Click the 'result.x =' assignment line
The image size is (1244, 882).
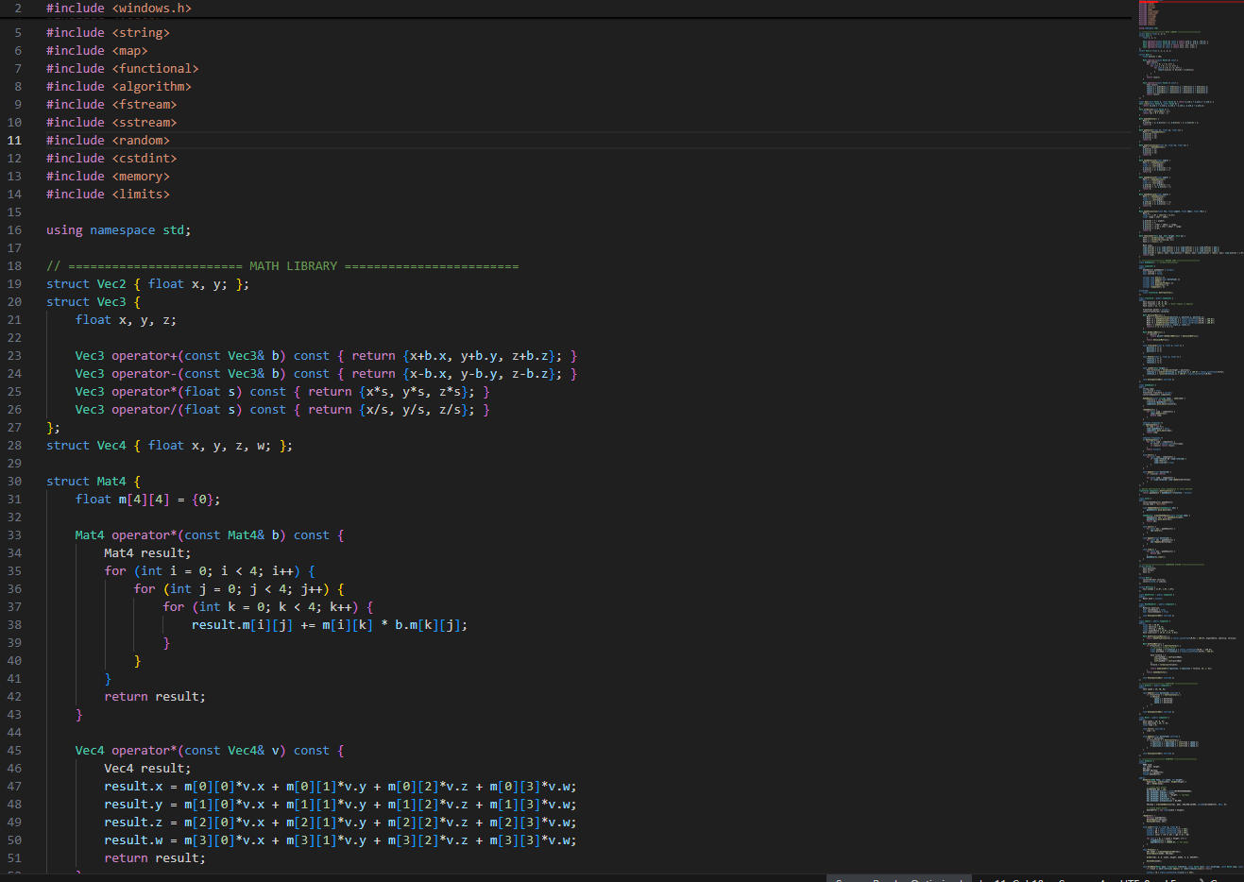click(x=340, y=786)
